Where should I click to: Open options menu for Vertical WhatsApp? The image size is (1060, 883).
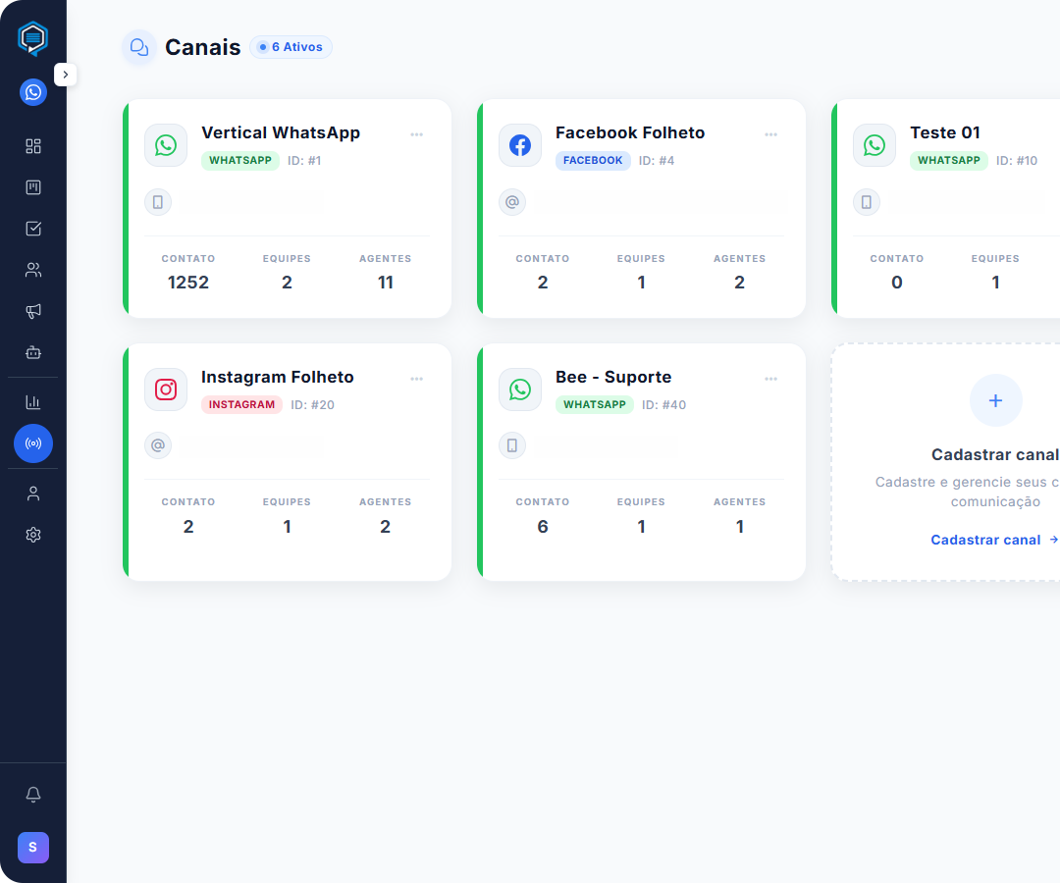point(417,134)
